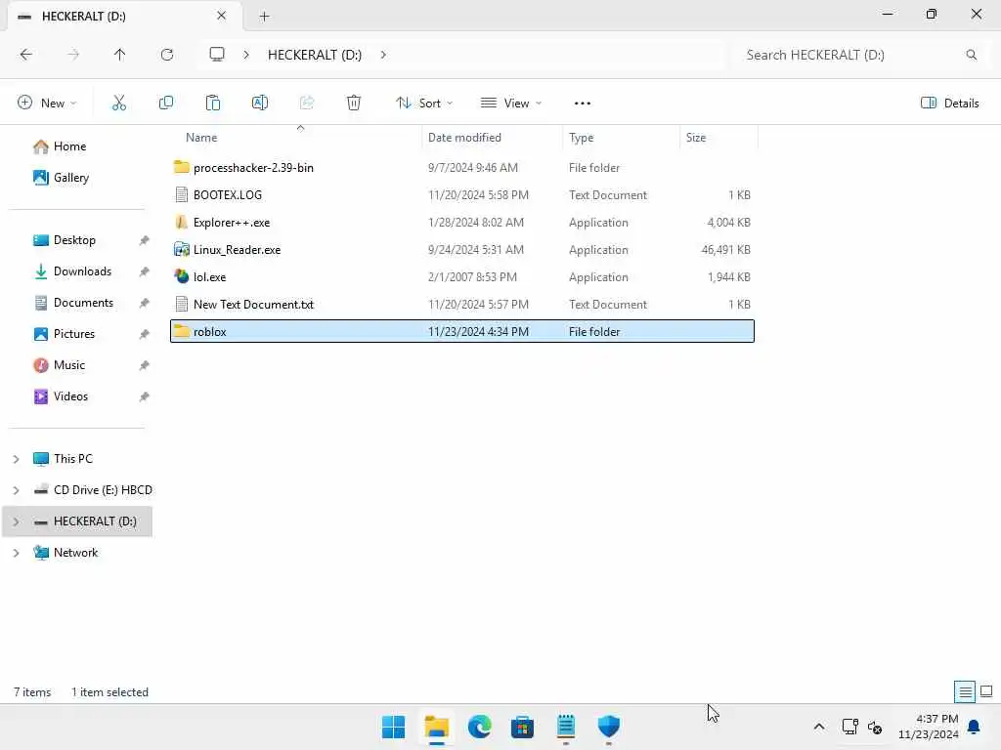The height and width of the screenshot is (750, 1001).
Task: Refresh the current folder view
Action: [x=166, y=55]
